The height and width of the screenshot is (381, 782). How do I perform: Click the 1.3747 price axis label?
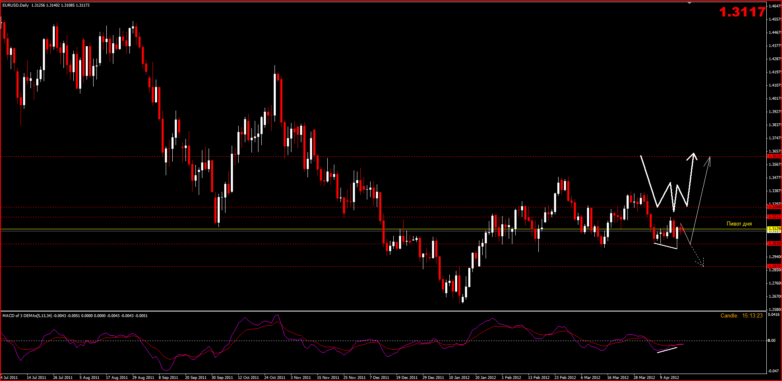coord(775,138)
